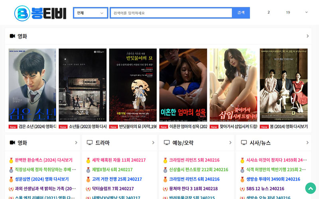Image resolution: width=319 pixels, height=199 pixels.
Task: Click the 검색 search button
Action: [241, 13]
